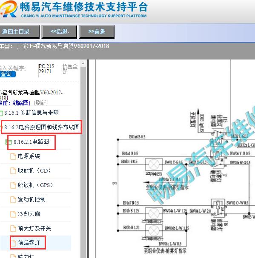This screenshot has height=258, width=255.
Task: Select 收放机（CD） diagram
Action: pyautogui.click(x=34, y=170)
